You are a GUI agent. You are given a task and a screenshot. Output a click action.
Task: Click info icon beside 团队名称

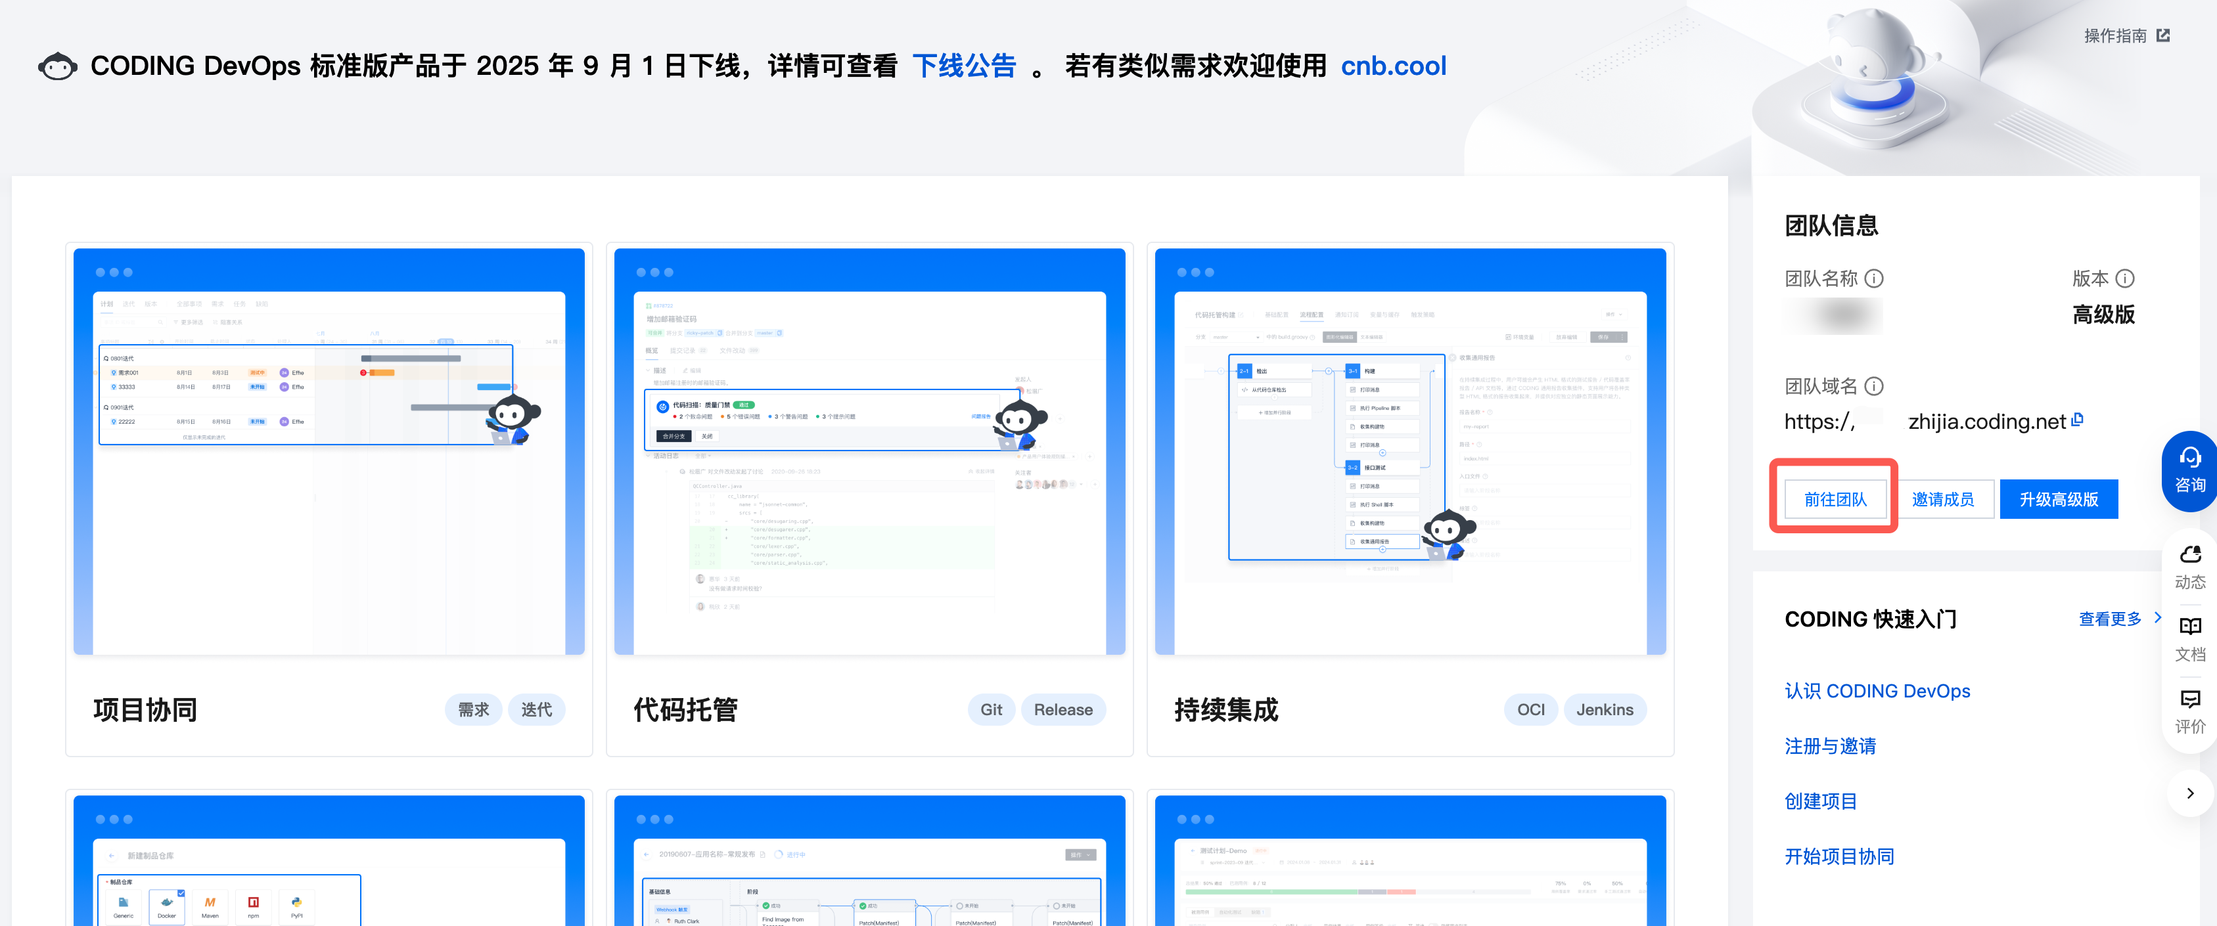[x=1873, y=278]
